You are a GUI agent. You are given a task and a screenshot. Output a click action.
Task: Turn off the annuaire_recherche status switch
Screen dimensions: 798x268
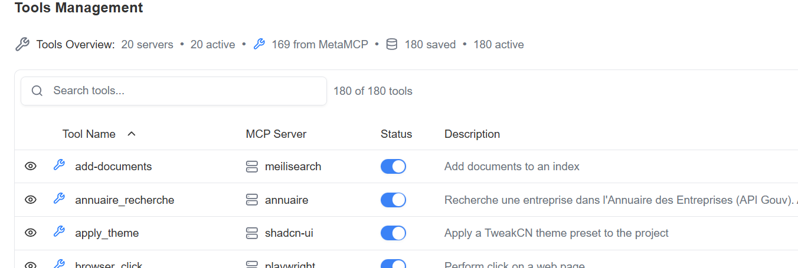393,200
